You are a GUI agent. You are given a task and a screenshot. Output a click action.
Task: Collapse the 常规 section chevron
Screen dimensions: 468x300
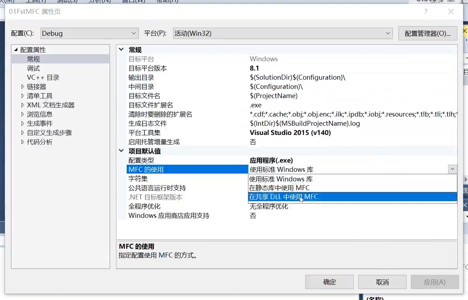[x=121, y=50]
